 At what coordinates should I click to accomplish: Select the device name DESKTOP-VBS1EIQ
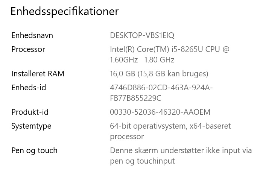pyautogui.click(x=142, y=35)
